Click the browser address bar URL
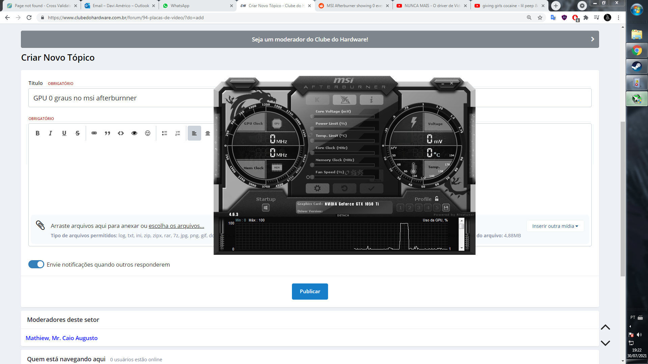This screenshot has width=648, height=364. (x=126, y=18)
